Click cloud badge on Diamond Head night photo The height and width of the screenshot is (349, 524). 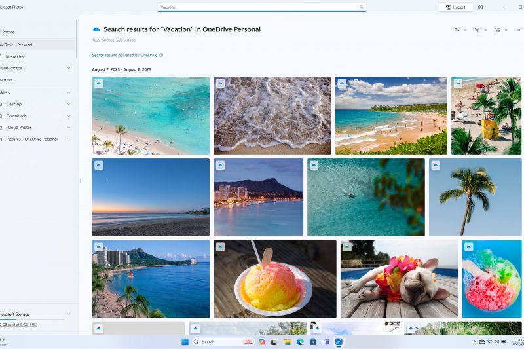click(220, 165)
